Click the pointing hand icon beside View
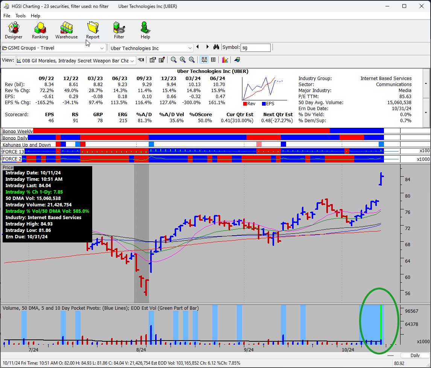The width and height of the screenshot is (431, 368). pyautogui.click(x=141, y=60)
